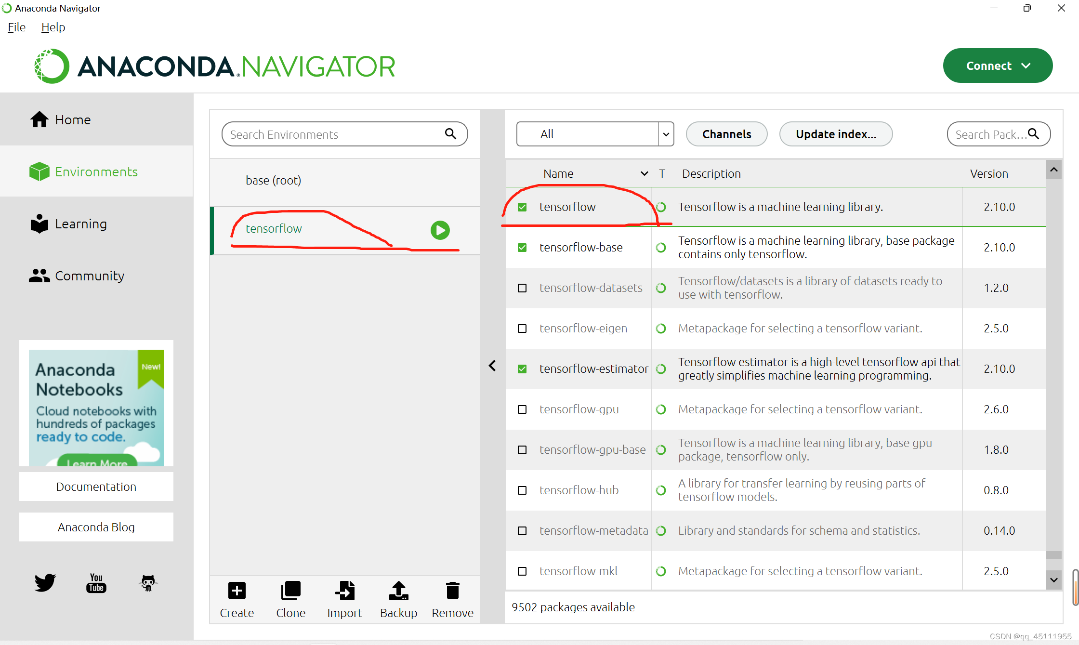Open the Twitter bird icon link
Screen dimensions: 1079x645
click(45, 582)
